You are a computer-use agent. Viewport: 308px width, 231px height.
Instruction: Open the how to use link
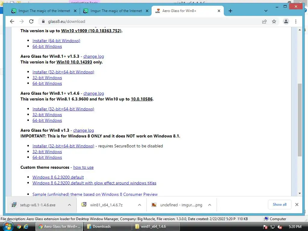[83, 167]
